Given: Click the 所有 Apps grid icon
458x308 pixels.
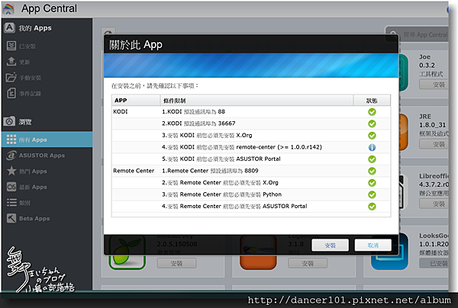Looking at the screenshot, I should 11,140.
